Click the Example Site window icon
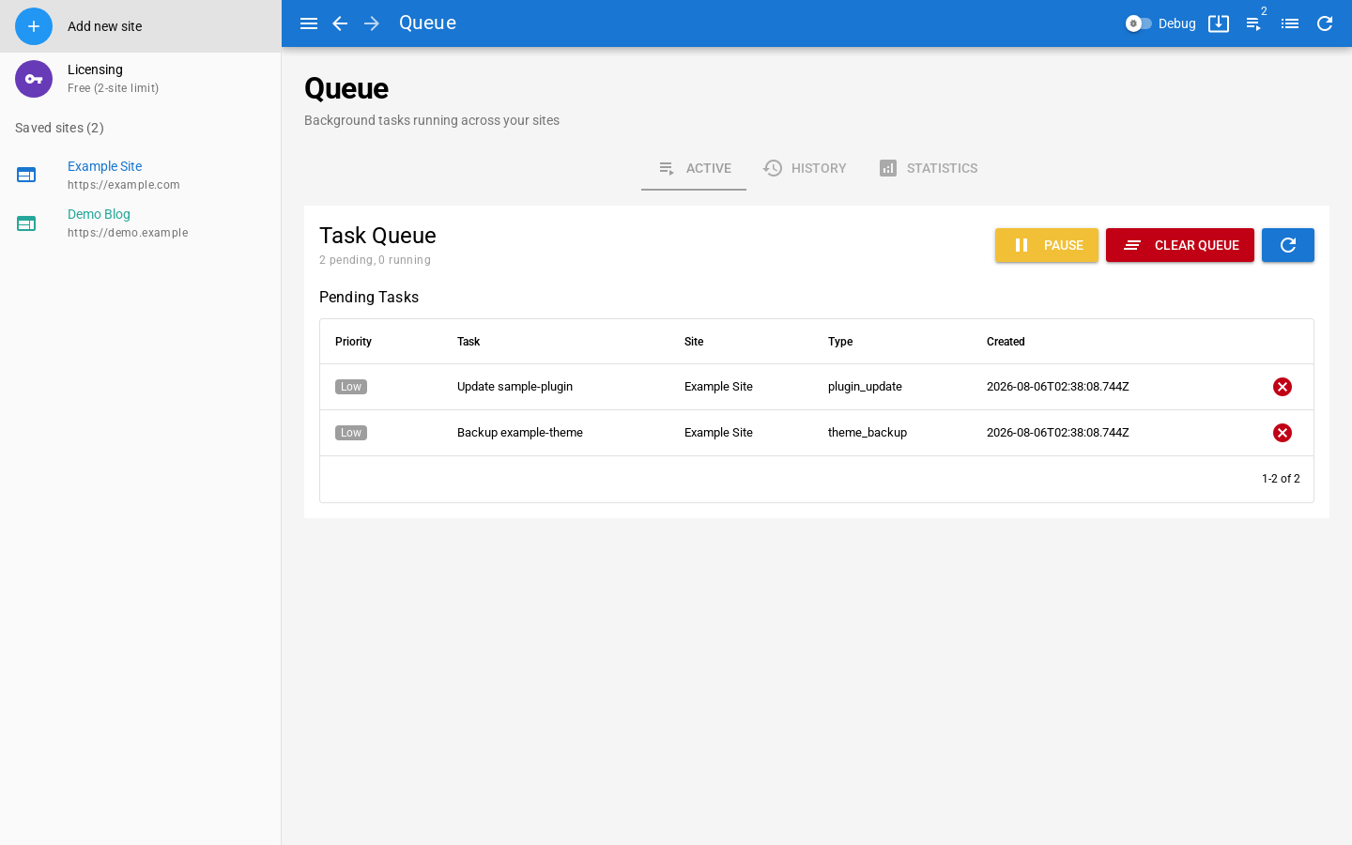The image size is (1352, 845). 26,175
